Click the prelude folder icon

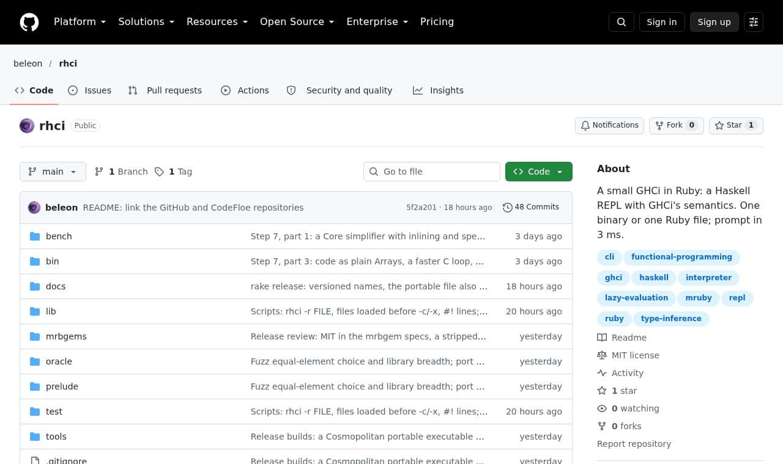[35, 386]
